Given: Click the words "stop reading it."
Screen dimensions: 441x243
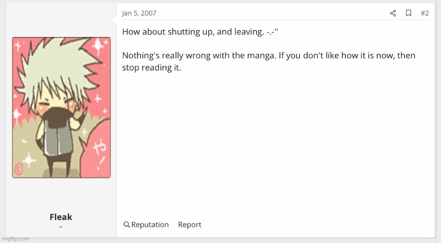Looking at the screenshot, I should (151, 68).
